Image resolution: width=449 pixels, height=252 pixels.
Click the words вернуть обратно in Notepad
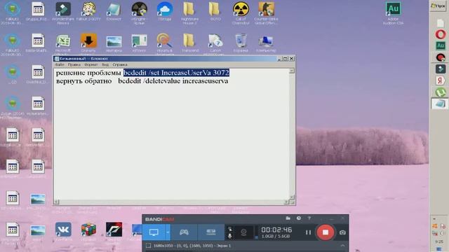(x=84, y=81)
